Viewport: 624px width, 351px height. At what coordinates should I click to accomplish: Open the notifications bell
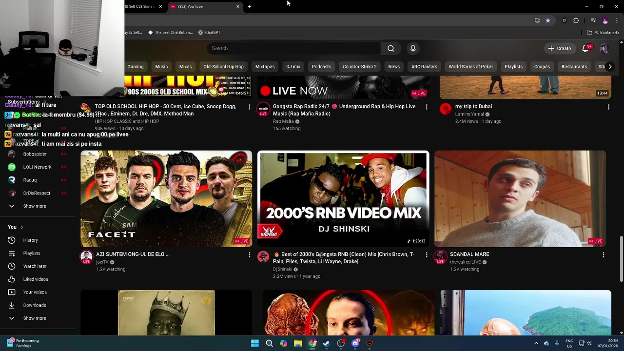tap(586, 48)
